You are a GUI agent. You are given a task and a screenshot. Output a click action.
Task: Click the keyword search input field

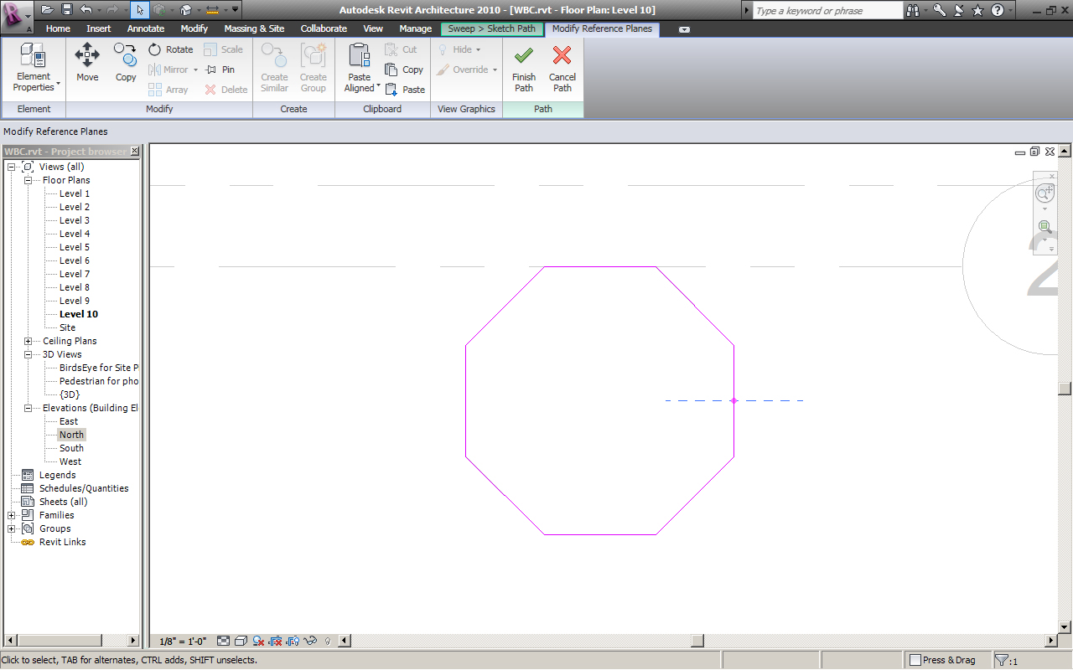826,11
